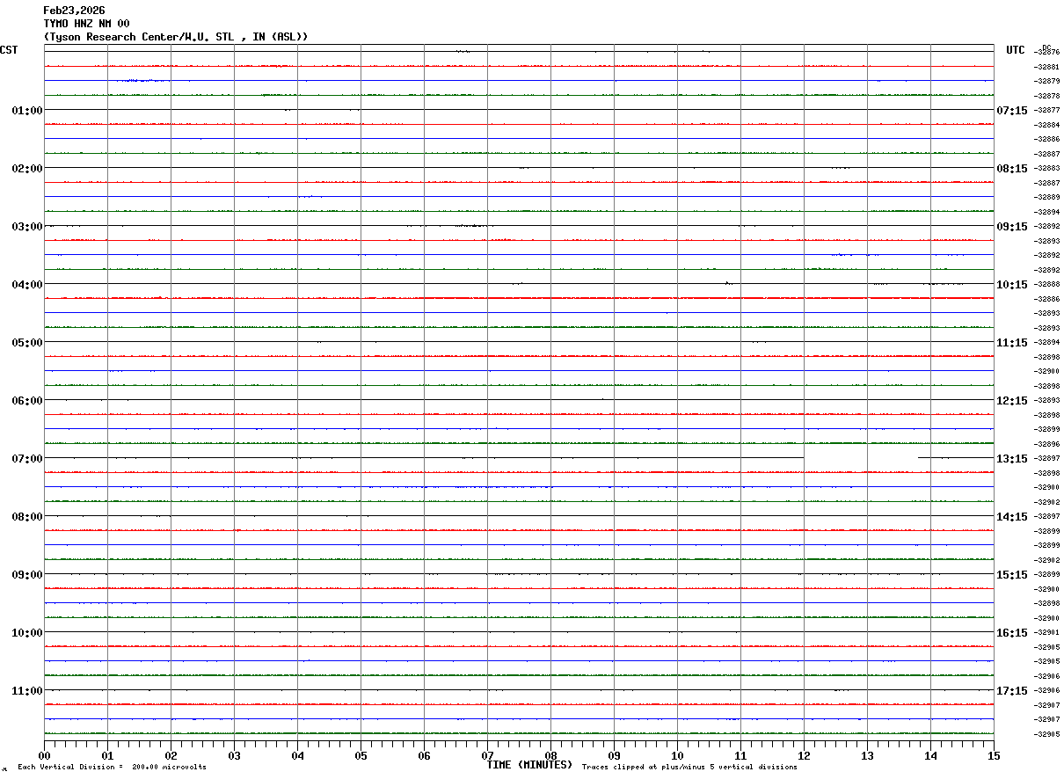Click the vertical division scale note
Screen dimensions: 1064x779
(112, 768)
